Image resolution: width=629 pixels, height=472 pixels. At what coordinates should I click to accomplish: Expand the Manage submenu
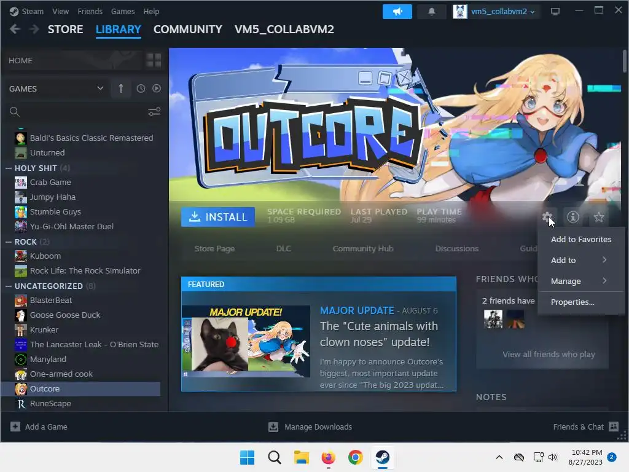[x=581, y=281]
